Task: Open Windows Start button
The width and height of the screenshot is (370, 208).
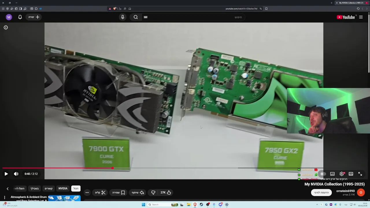Action: tap(143, 205)
